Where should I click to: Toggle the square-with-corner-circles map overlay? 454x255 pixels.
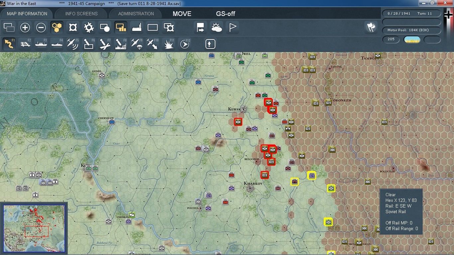tap(73, 28)
